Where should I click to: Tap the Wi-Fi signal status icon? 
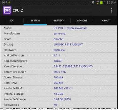98,2
